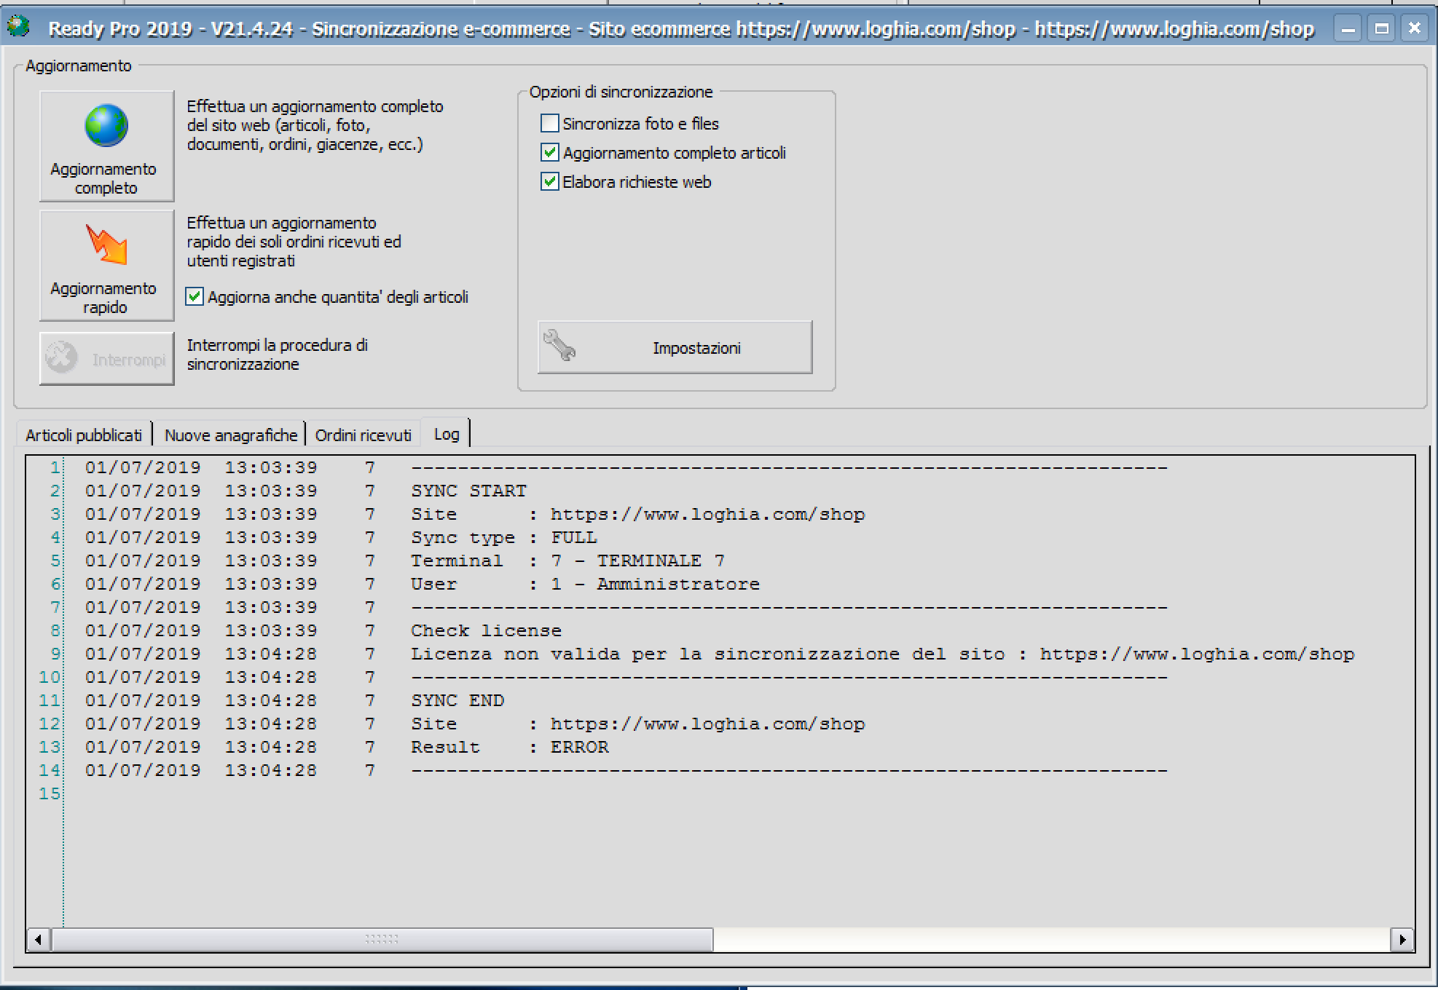Show the Ordini ricevuti tab

[x=363, y=435]
